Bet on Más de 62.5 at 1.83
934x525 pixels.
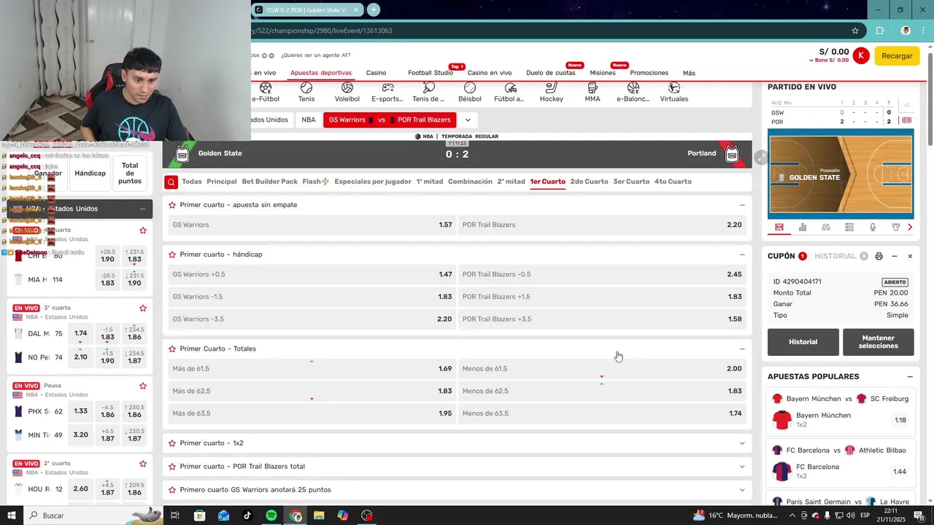point(312,391)
